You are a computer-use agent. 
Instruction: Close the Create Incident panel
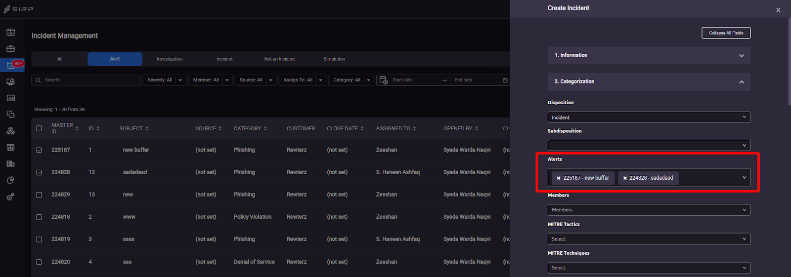tap(778, 10)
